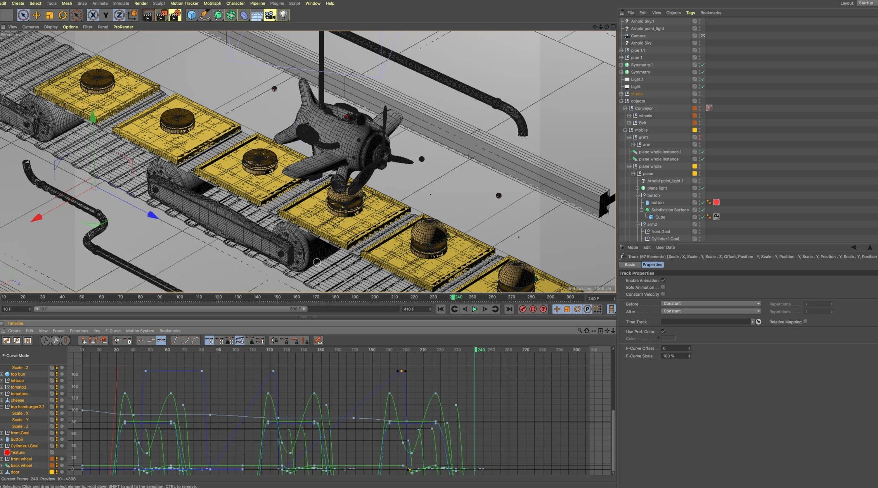This screenshot has width=878, height=488.
Task: Click timeline Create Marker add key icon
Action: (83, 340)
